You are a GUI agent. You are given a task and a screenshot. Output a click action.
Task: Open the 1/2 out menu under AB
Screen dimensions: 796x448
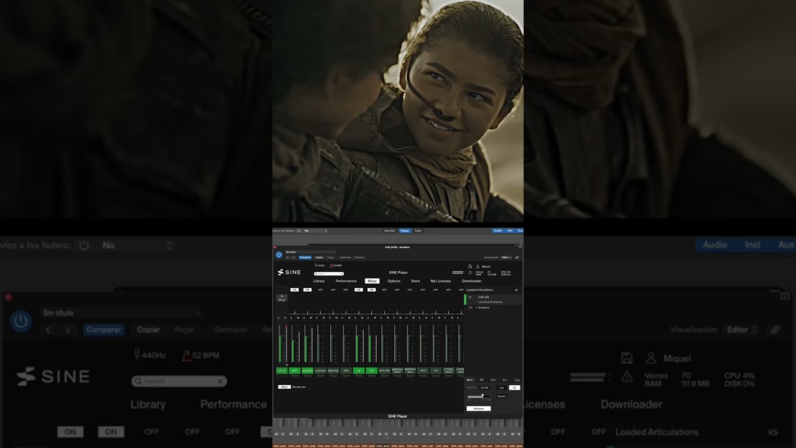359,376
